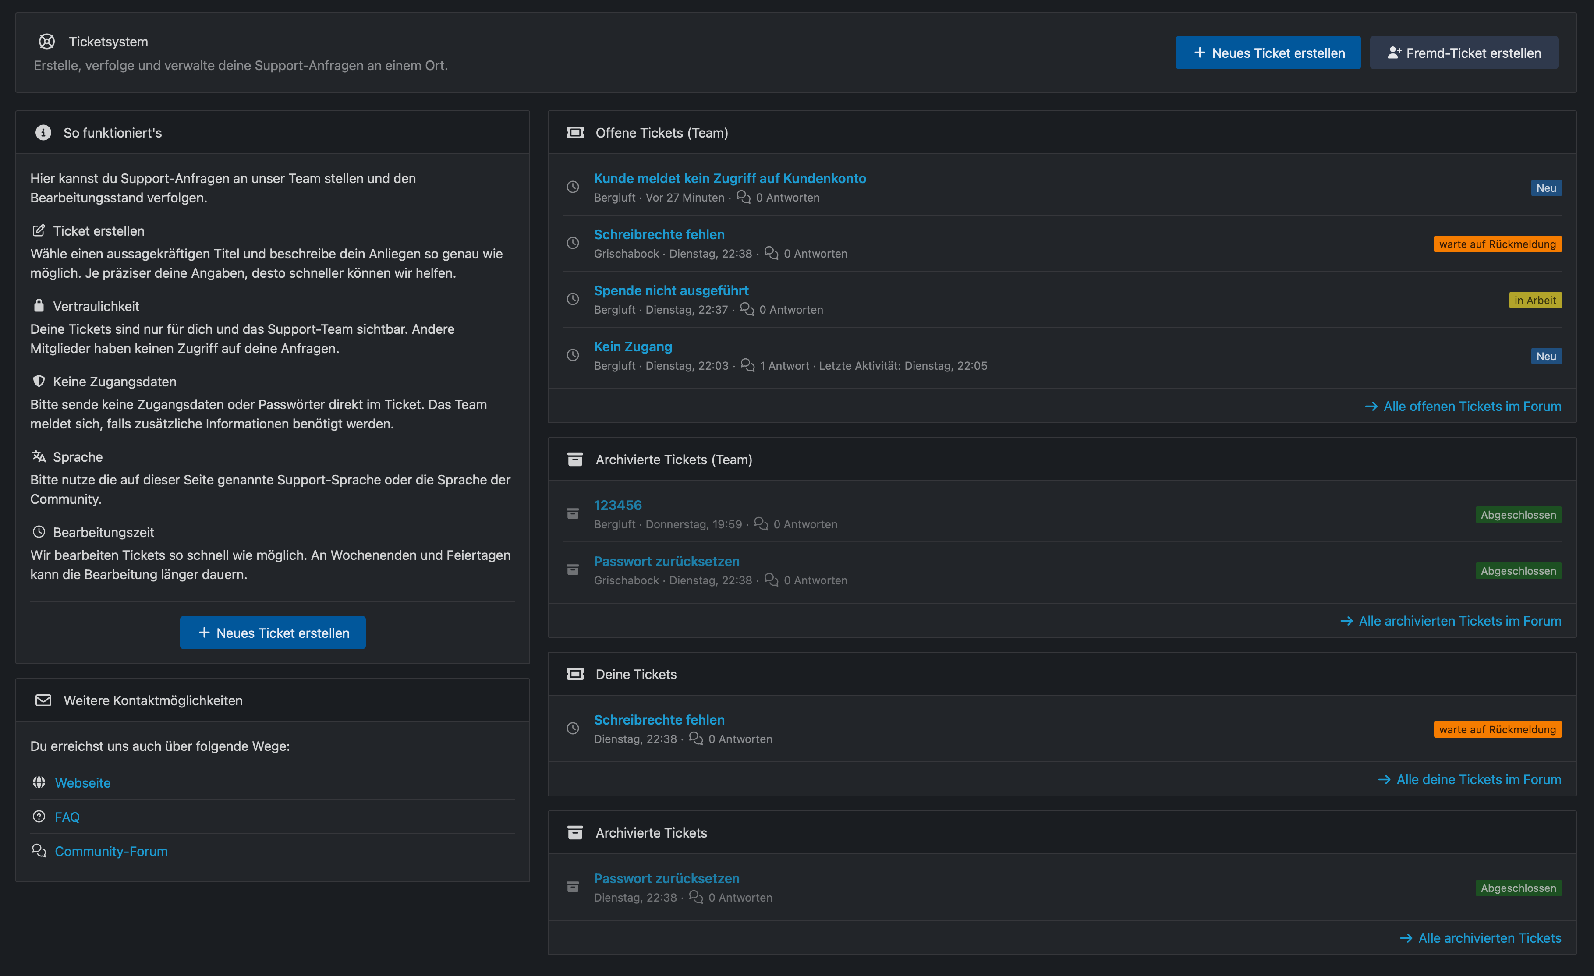Image resolution: width=1594 pixels, height=976 pixels.
Task: Visit the Webseite contact link
Action: tap(82, 783)
